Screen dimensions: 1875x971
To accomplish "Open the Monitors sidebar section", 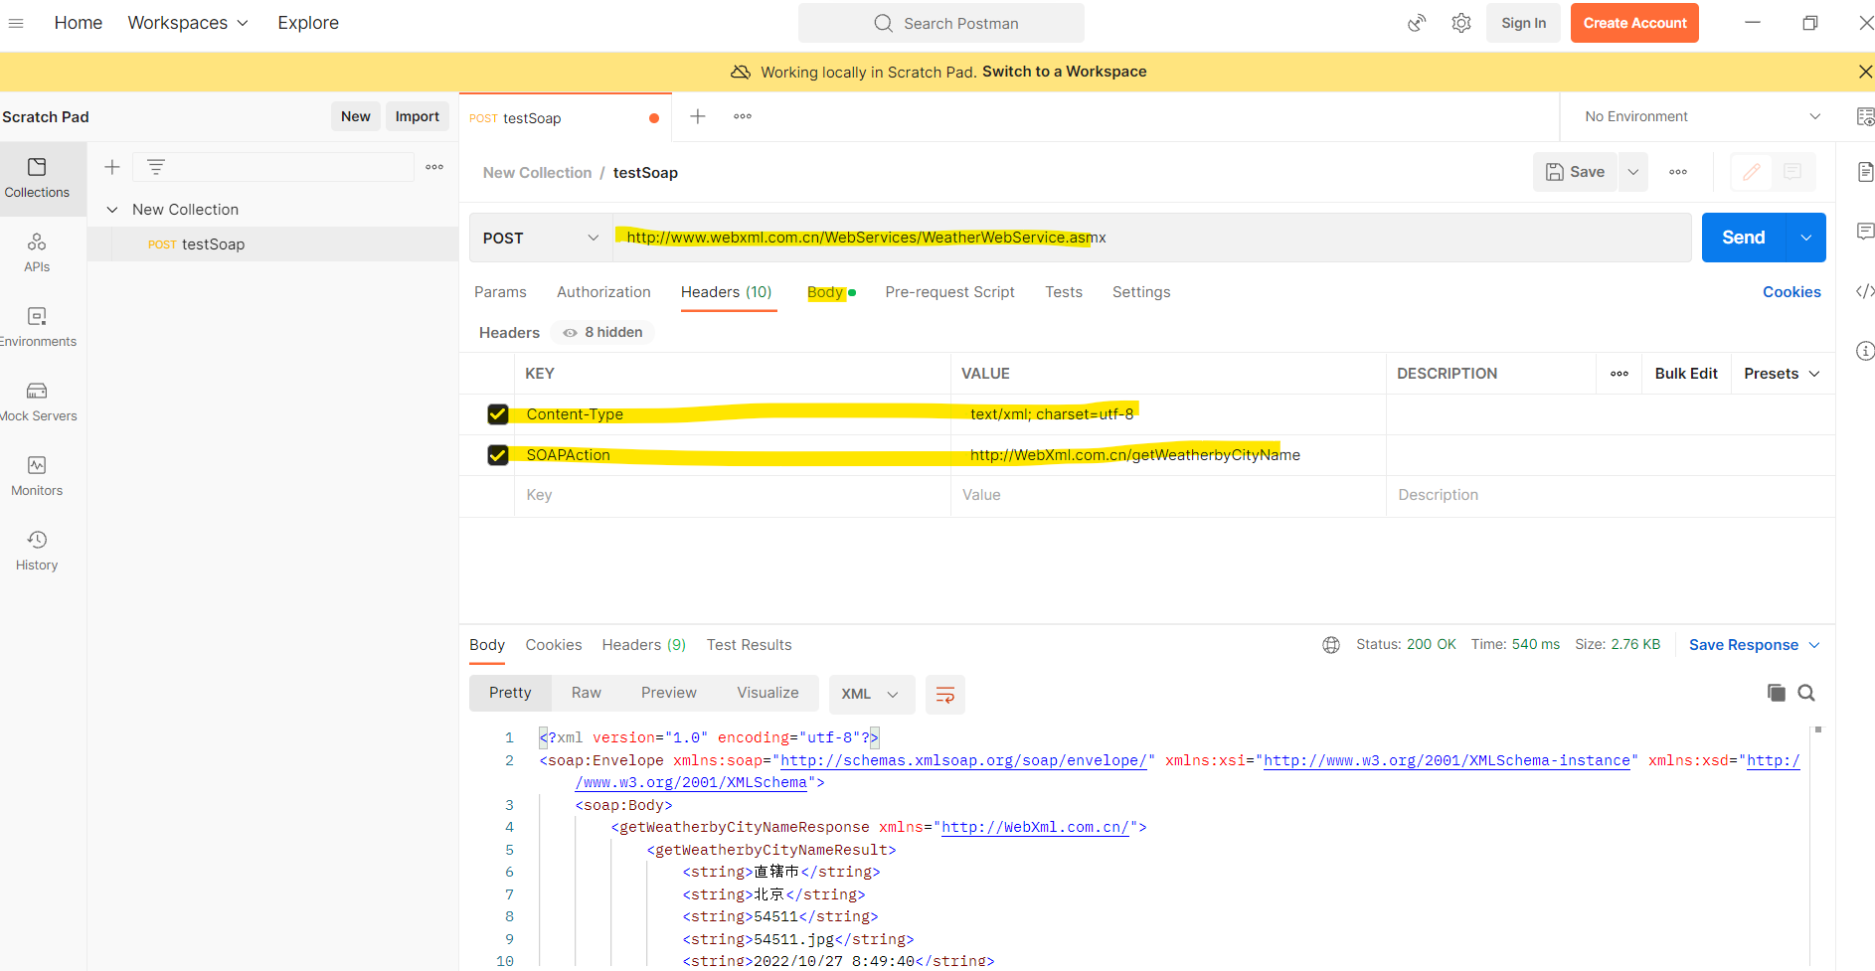I will (37, 476).
